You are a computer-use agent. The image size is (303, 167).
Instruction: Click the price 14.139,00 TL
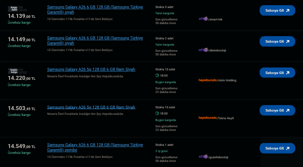[22, 16]
